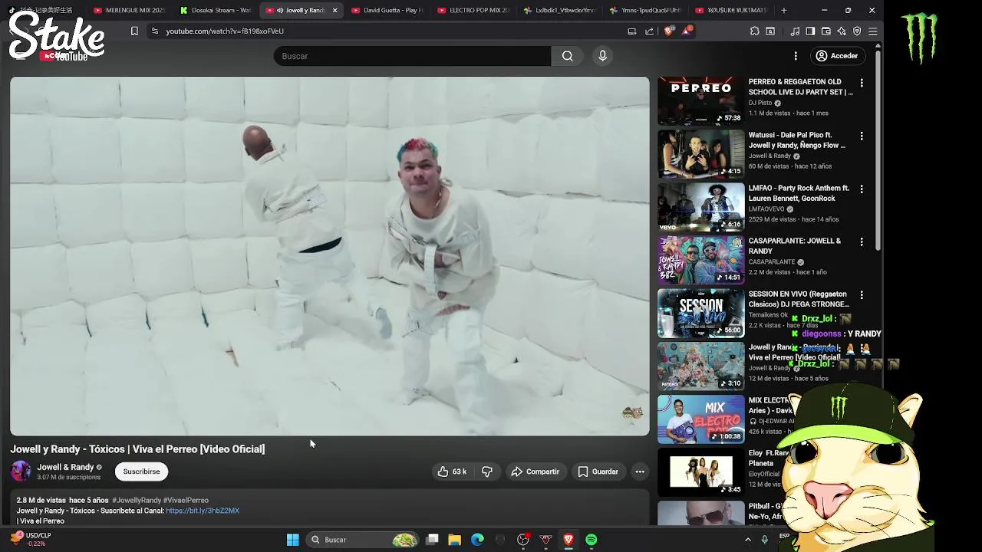Open browser extensions puzzle icon
Viewport: 982px width, 552px height.
coord(754,31)
